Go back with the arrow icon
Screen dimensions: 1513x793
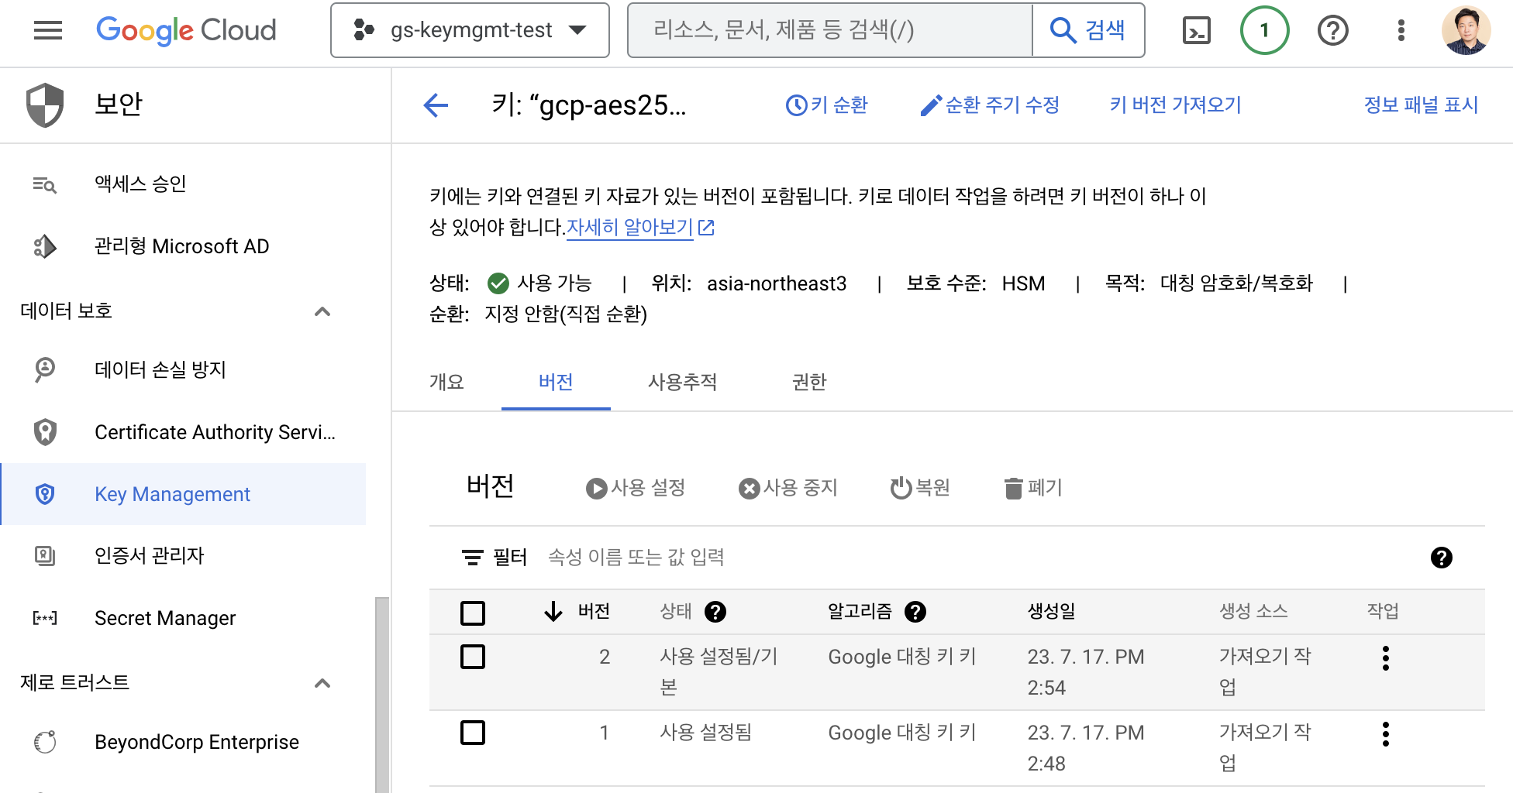pos(436,105)
